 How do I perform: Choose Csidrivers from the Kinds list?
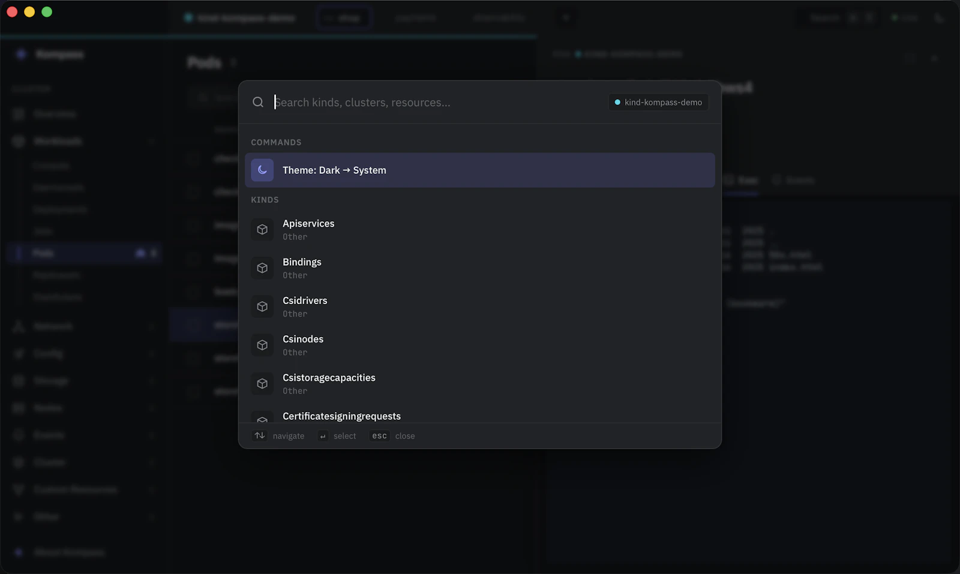pos(480,306)
